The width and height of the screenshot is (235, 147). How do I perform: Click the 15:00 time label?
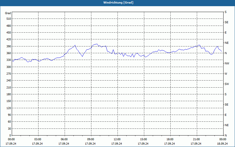[143, 139]
